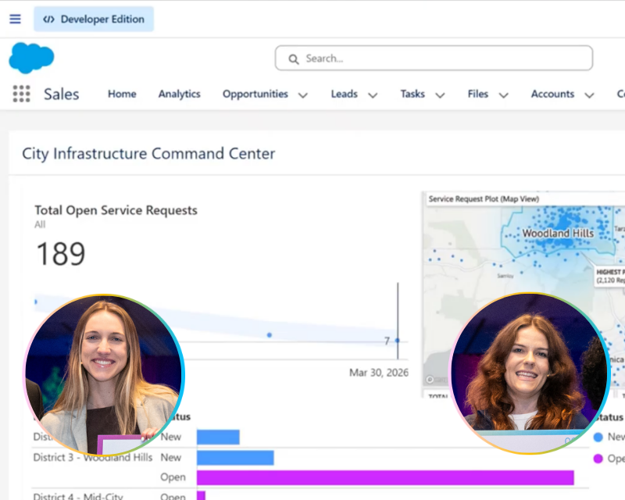Image resolution: width=625 pixels, height=500 pixels.
Task: Click the trend line's middle data point
Action: (270, 335)
